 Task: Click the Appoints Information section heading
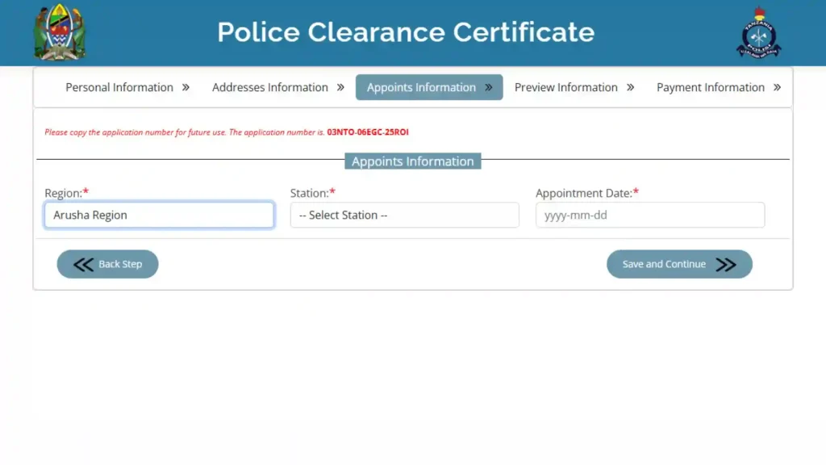click(413, 161)
